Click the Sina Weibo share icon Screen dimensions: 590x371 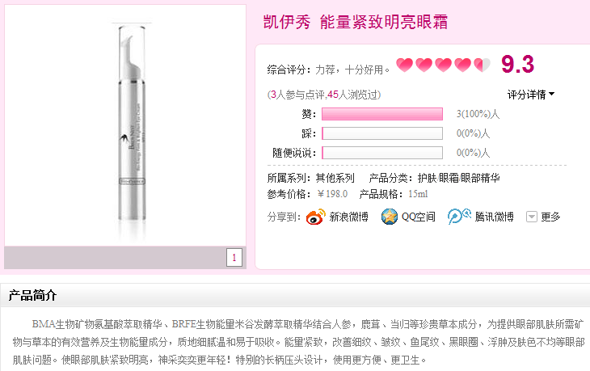coord(316,217)
